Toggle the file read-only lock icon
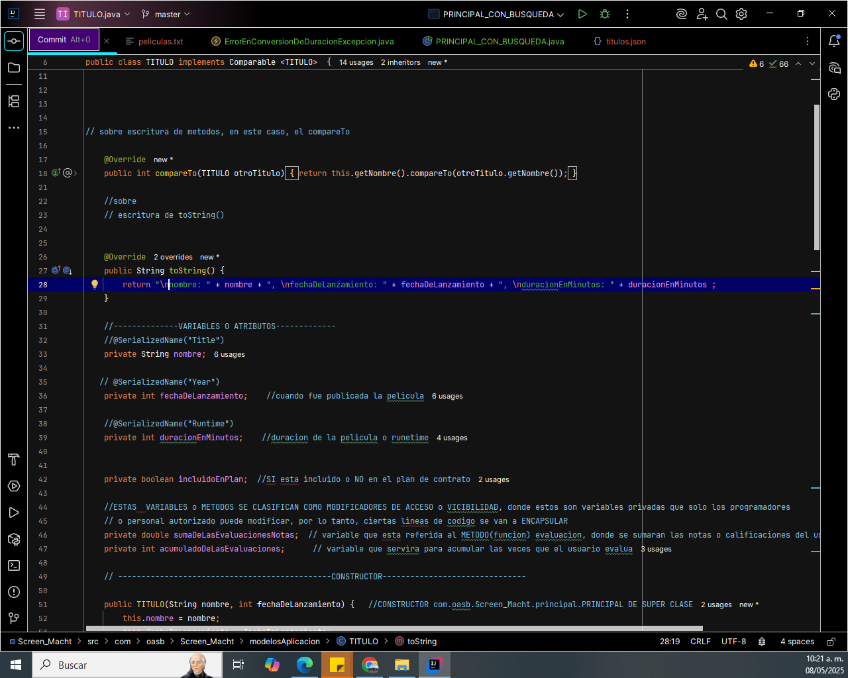This screenshot has height=678, width=848. tap(831, 642)
